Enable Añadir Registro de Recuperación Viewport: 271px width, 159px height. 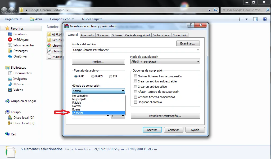pos(135,92)
